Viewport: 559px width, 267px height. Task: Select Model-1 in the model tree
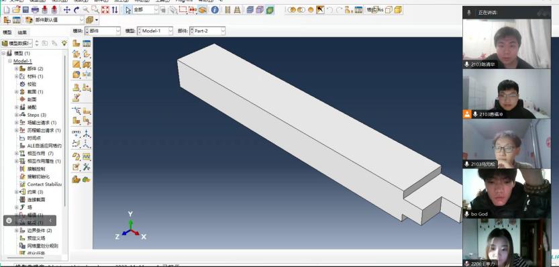(22, 61)
